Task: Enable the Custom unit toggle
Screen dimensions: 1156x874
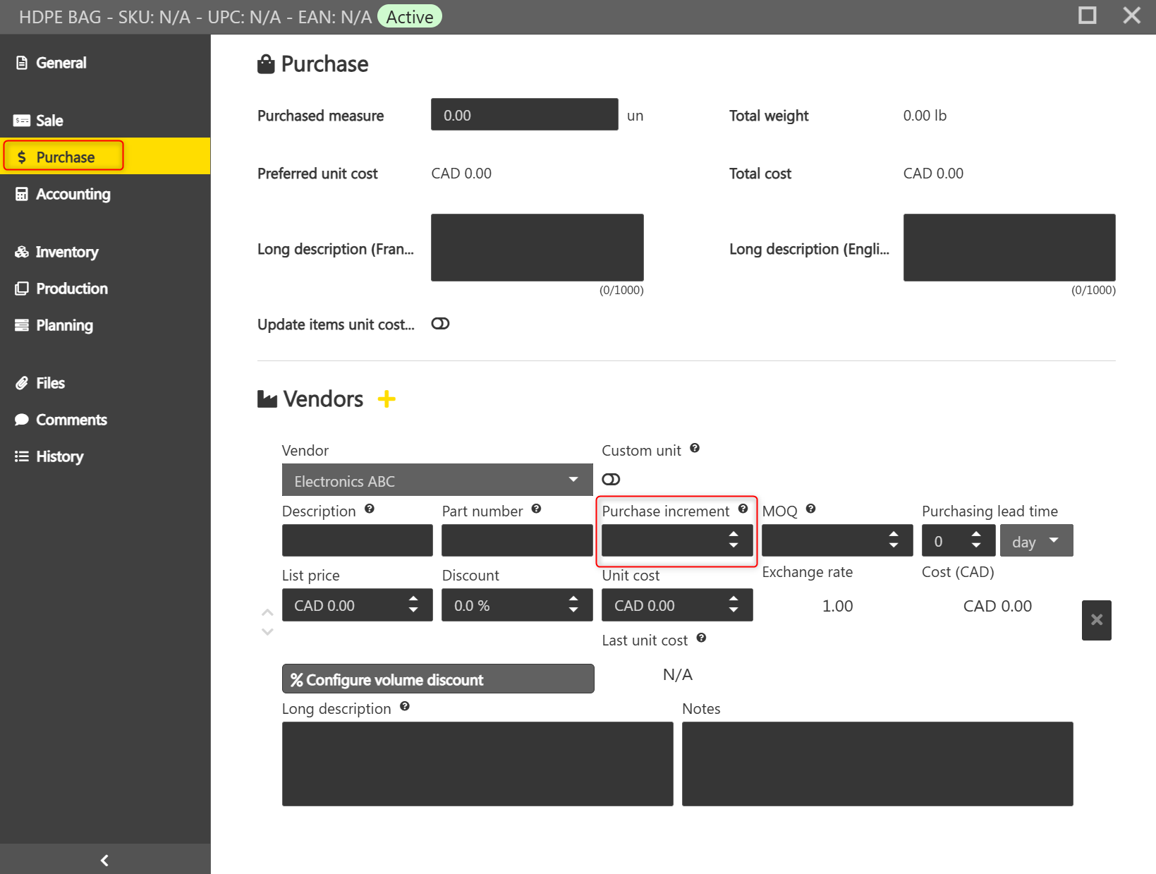Action: point(611,480)
